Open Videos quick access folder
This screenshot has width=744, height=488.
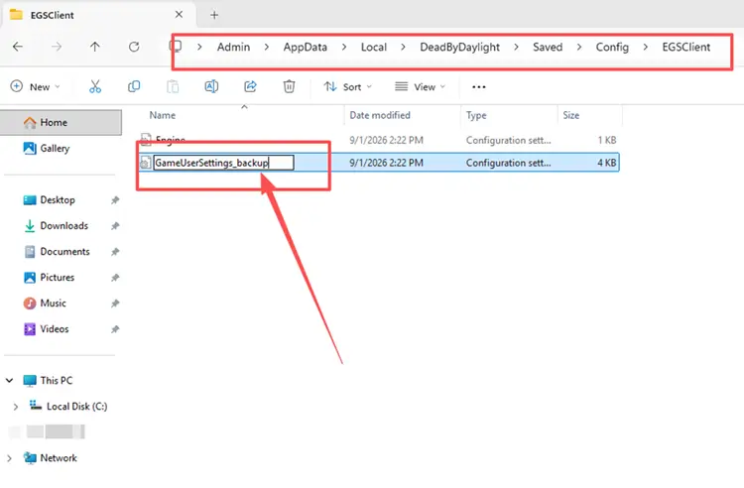pos(55,328)
